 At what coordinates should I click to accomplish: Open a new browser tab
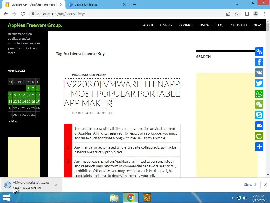click(x=134, y=4)
